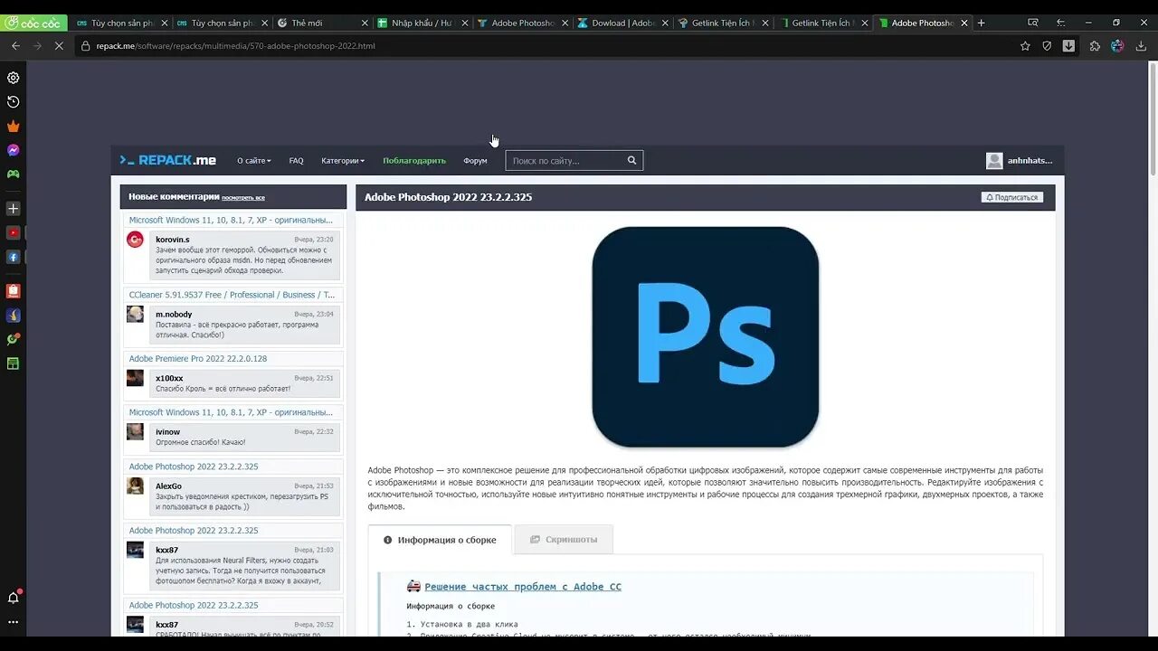Open the Форум menu link
Image resolution: width=1158 pixels, height=651 pixels.
[475, 161]
